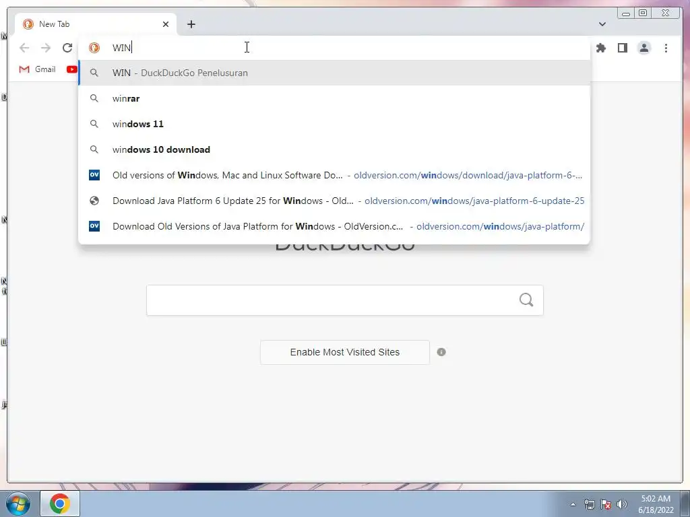690x517 pixels.
Task: Click into the address bar text WIN
Action: pyautogui.click(x=121, y=48)
